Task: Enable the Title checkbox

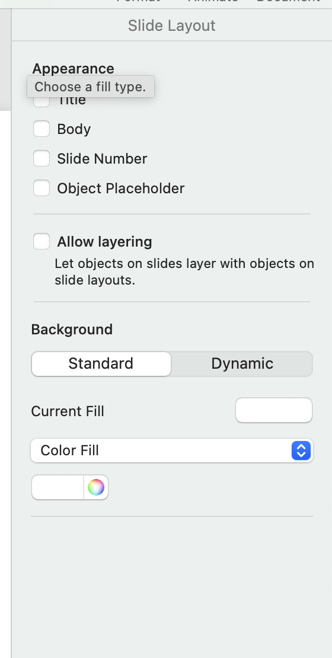Action: [41, 101]
